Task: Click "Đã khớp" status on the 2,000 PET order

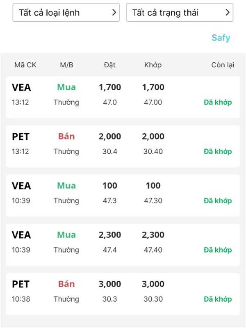Action: pyautogui.click(x=217, y=152)
